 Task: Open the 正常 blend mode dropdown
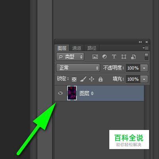click(x=78, y=68)
